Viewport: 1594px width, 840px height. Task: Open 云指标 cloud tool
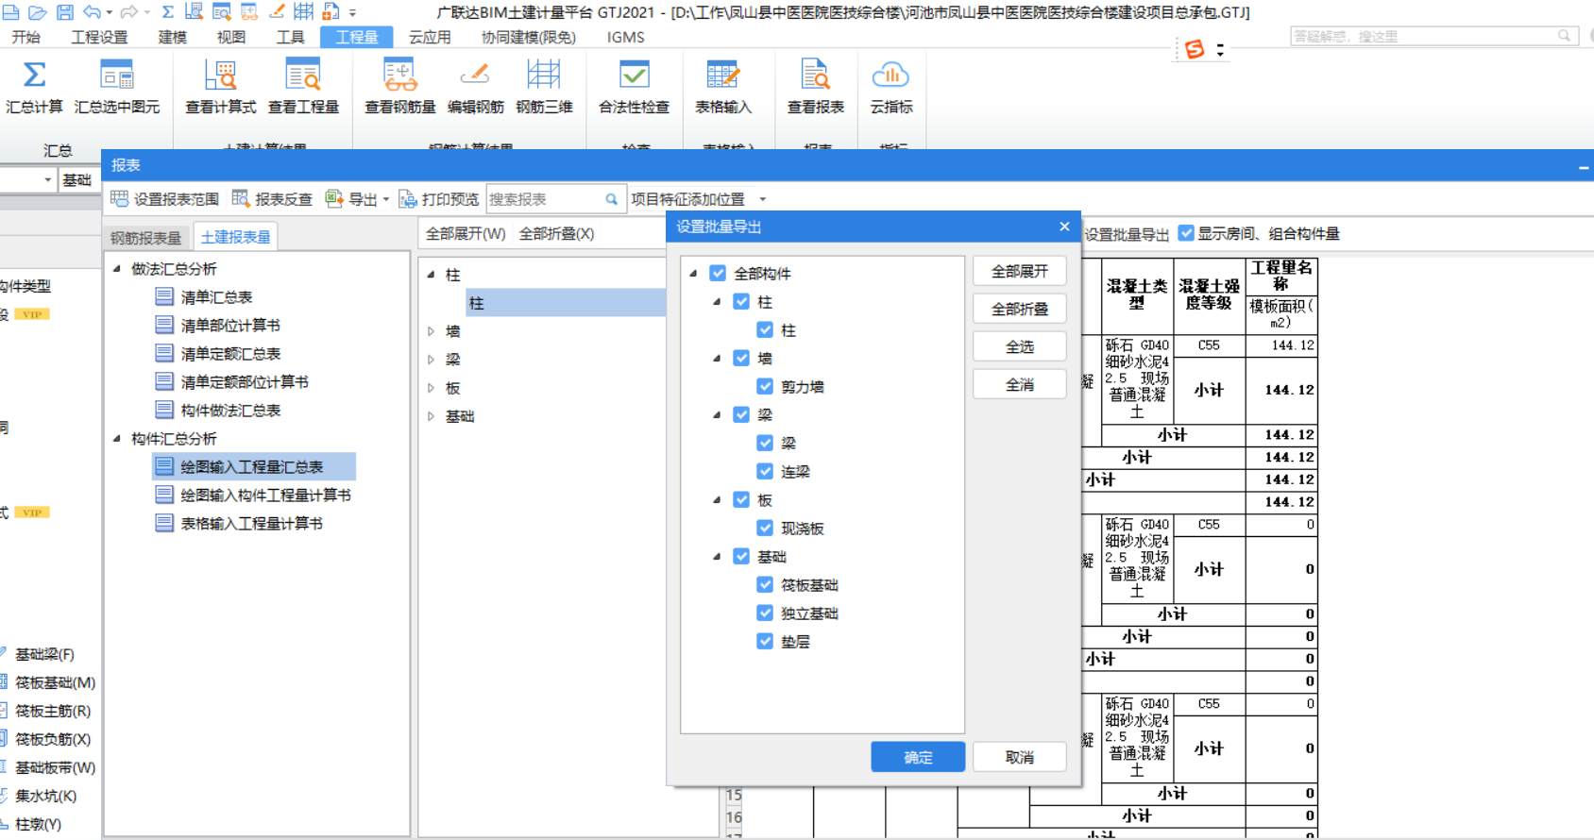click(890, 87)
